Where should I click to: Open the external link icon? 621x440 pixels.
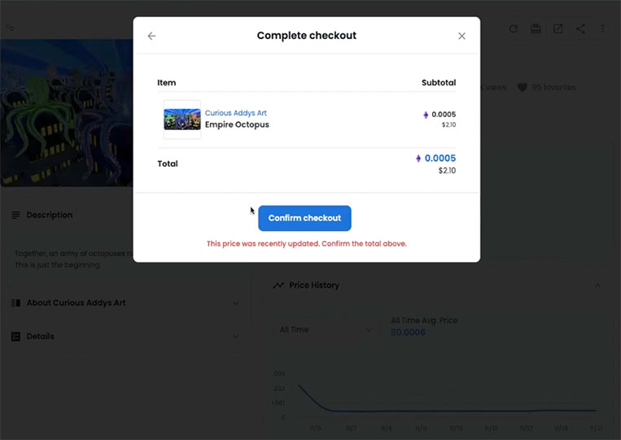click(x=558, y=28)
